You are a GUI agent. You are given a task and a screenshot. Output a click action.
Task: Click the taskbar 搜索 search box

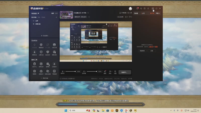coord(79,110)
